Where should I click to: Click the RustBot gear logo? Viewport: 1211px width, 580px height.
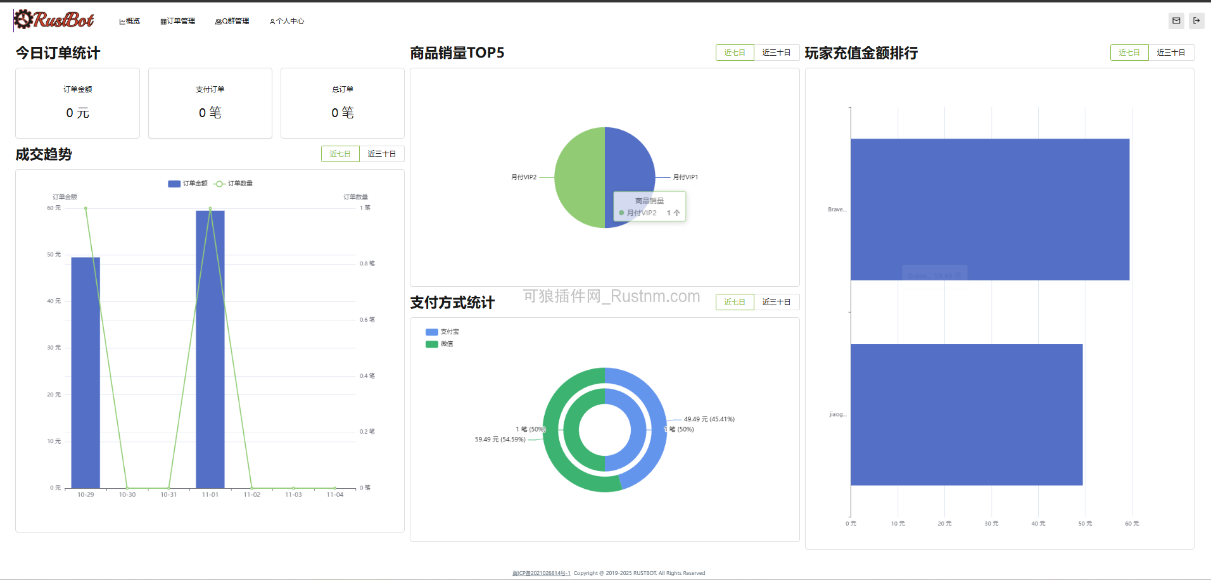(x=25, y=20)
